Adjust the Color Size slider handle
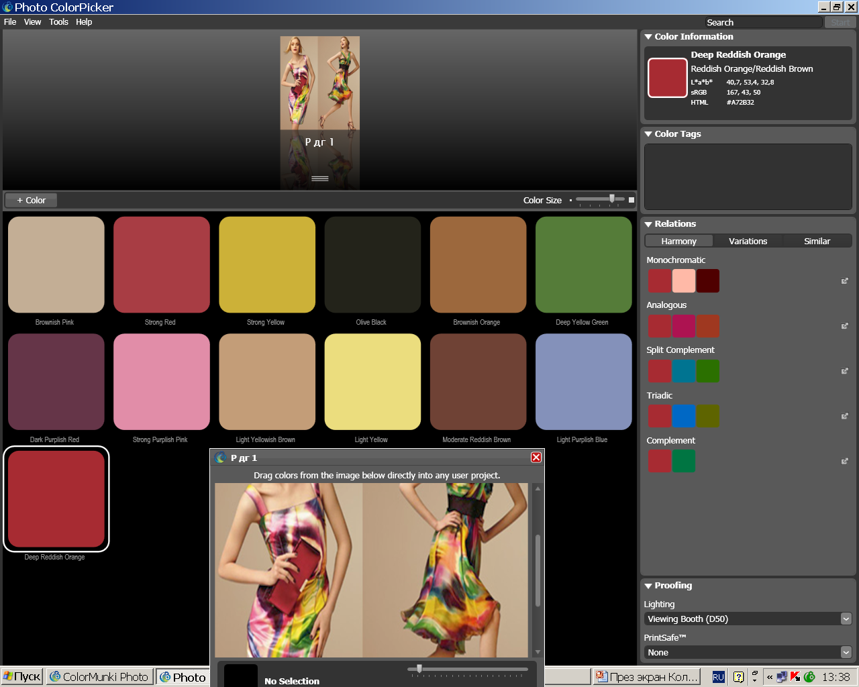This screenshot has width=859, height=687. tap(612, 199)
